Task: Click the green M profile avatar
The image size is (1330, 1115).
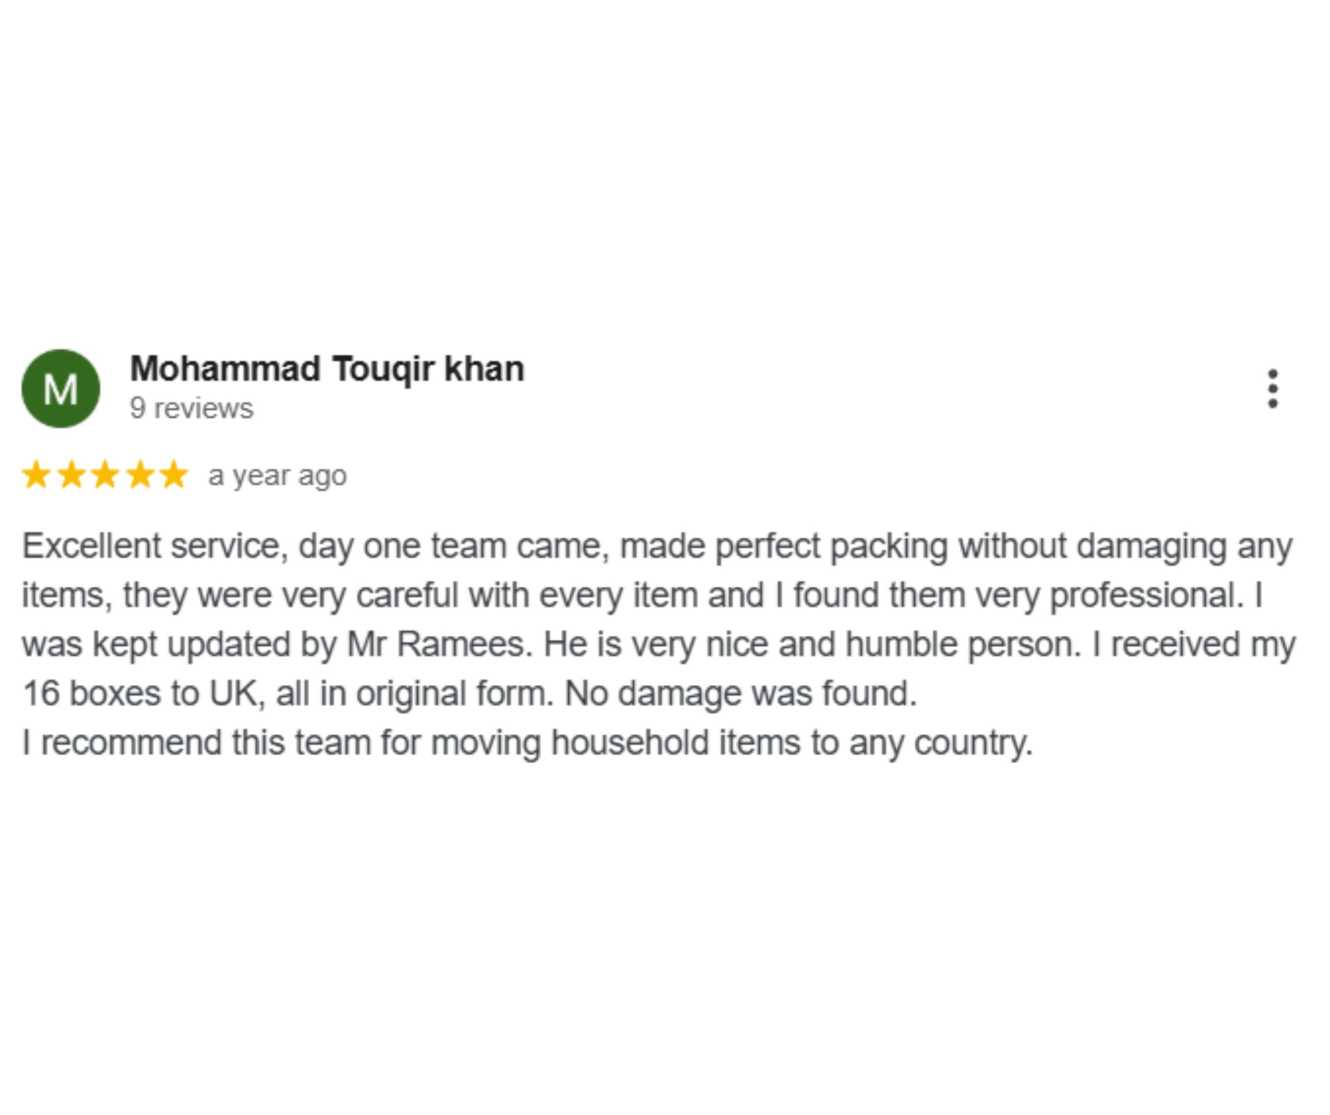Action: coord(61,388)
